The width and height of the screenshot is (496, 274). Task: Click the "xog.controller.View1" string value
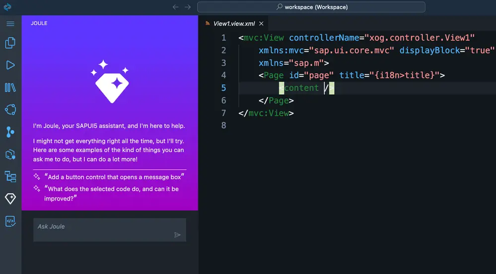click(420, 38)
